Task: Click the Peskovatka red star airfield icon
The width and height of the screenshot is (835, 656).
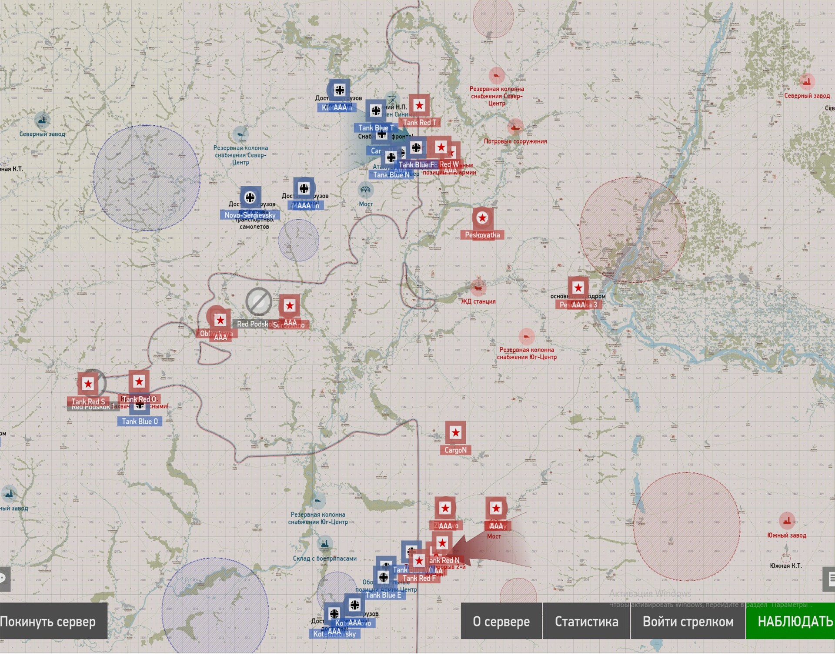Action: tap(482, 218)
